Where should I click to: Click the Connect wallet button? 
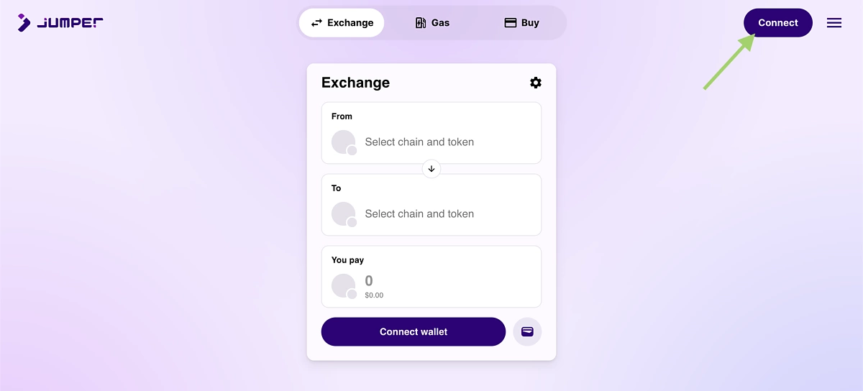[414, 332]
